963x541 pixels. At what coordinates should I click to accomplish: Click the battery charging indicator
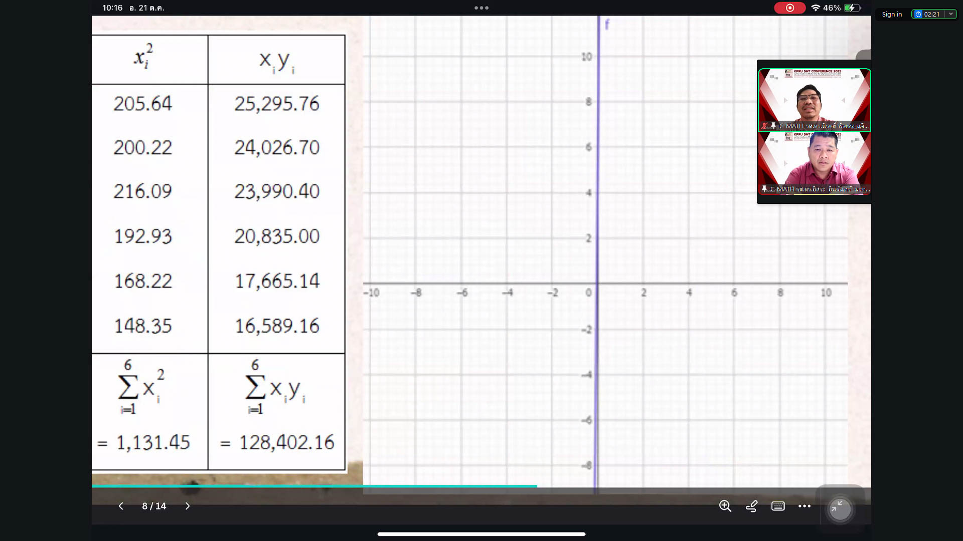click(x=852, y=8)
